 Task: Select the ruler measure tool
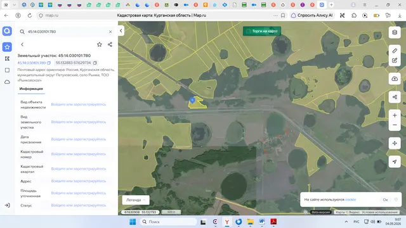[395, 51]
